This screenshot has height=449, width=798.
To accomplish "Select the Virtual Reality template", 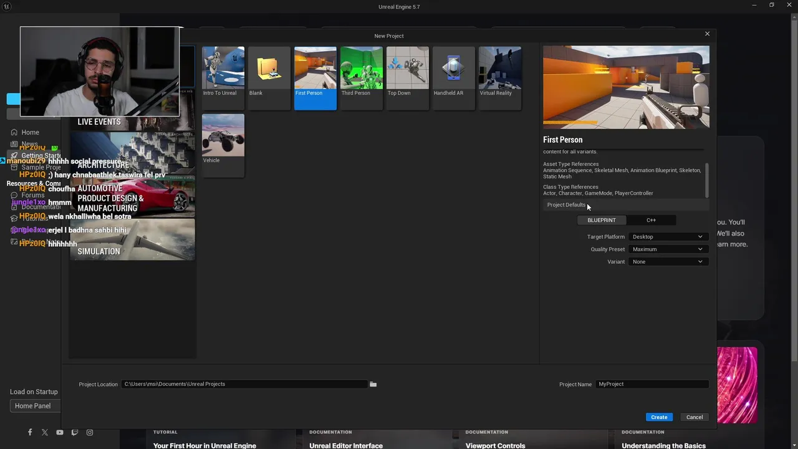I will [x=500, y=78].
